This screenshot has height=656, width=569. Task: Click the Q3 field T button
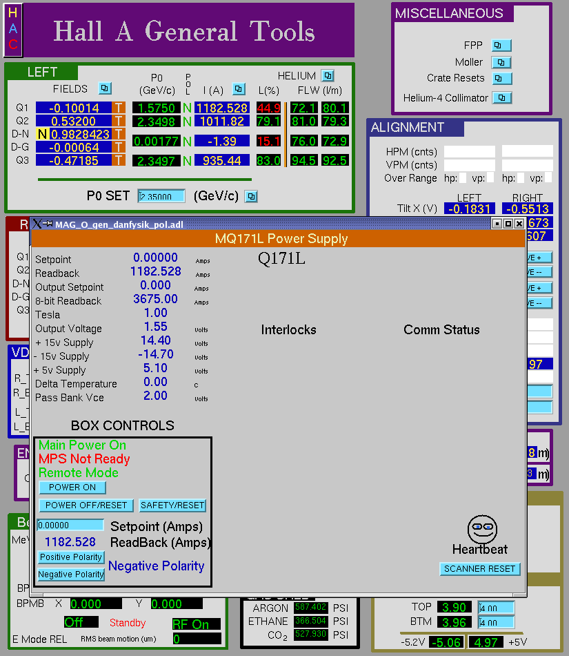pyautogui.click(x=119, y=160)
